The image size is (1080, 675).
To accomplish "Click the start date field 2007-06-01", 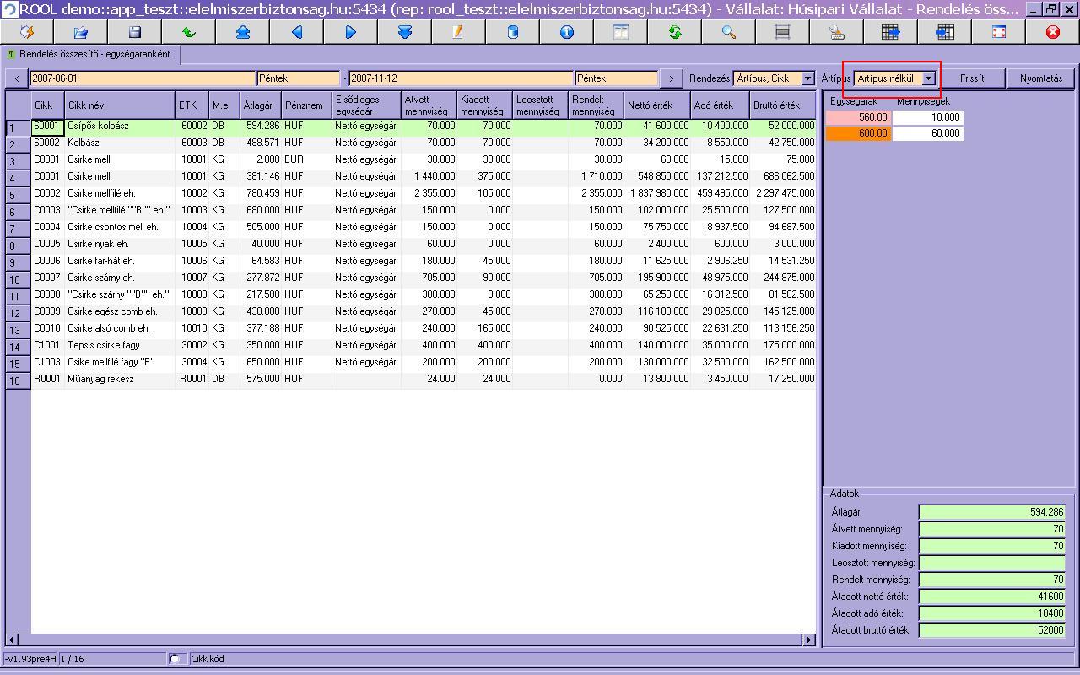I will pyautogui.click(x=142, y=78).
